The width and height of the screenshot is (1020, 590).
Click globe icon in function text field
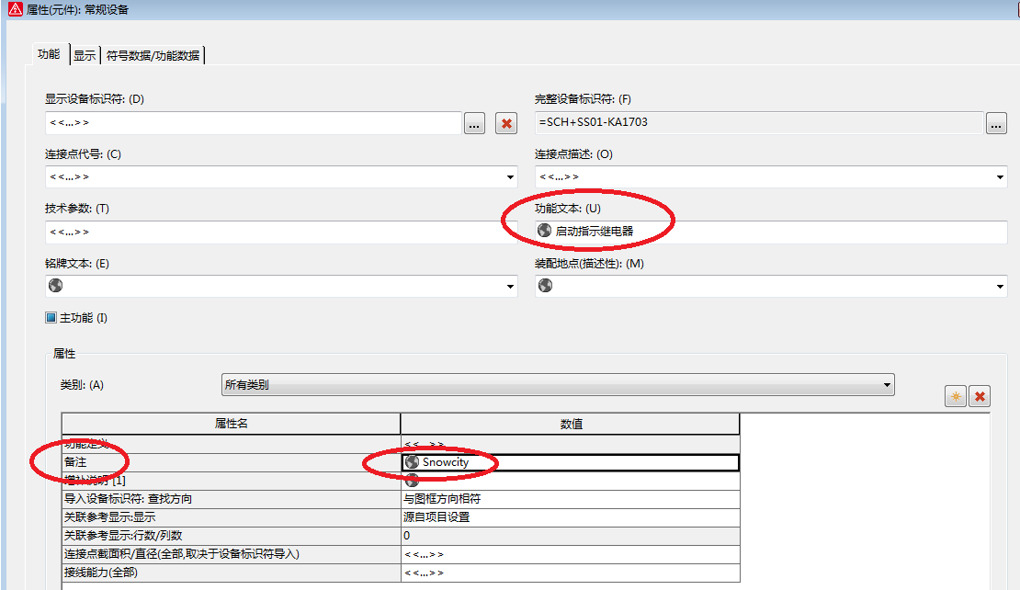coord(545,231)
